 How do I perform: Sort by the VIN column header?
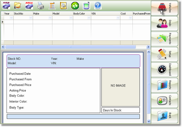(x=106, y=14)
